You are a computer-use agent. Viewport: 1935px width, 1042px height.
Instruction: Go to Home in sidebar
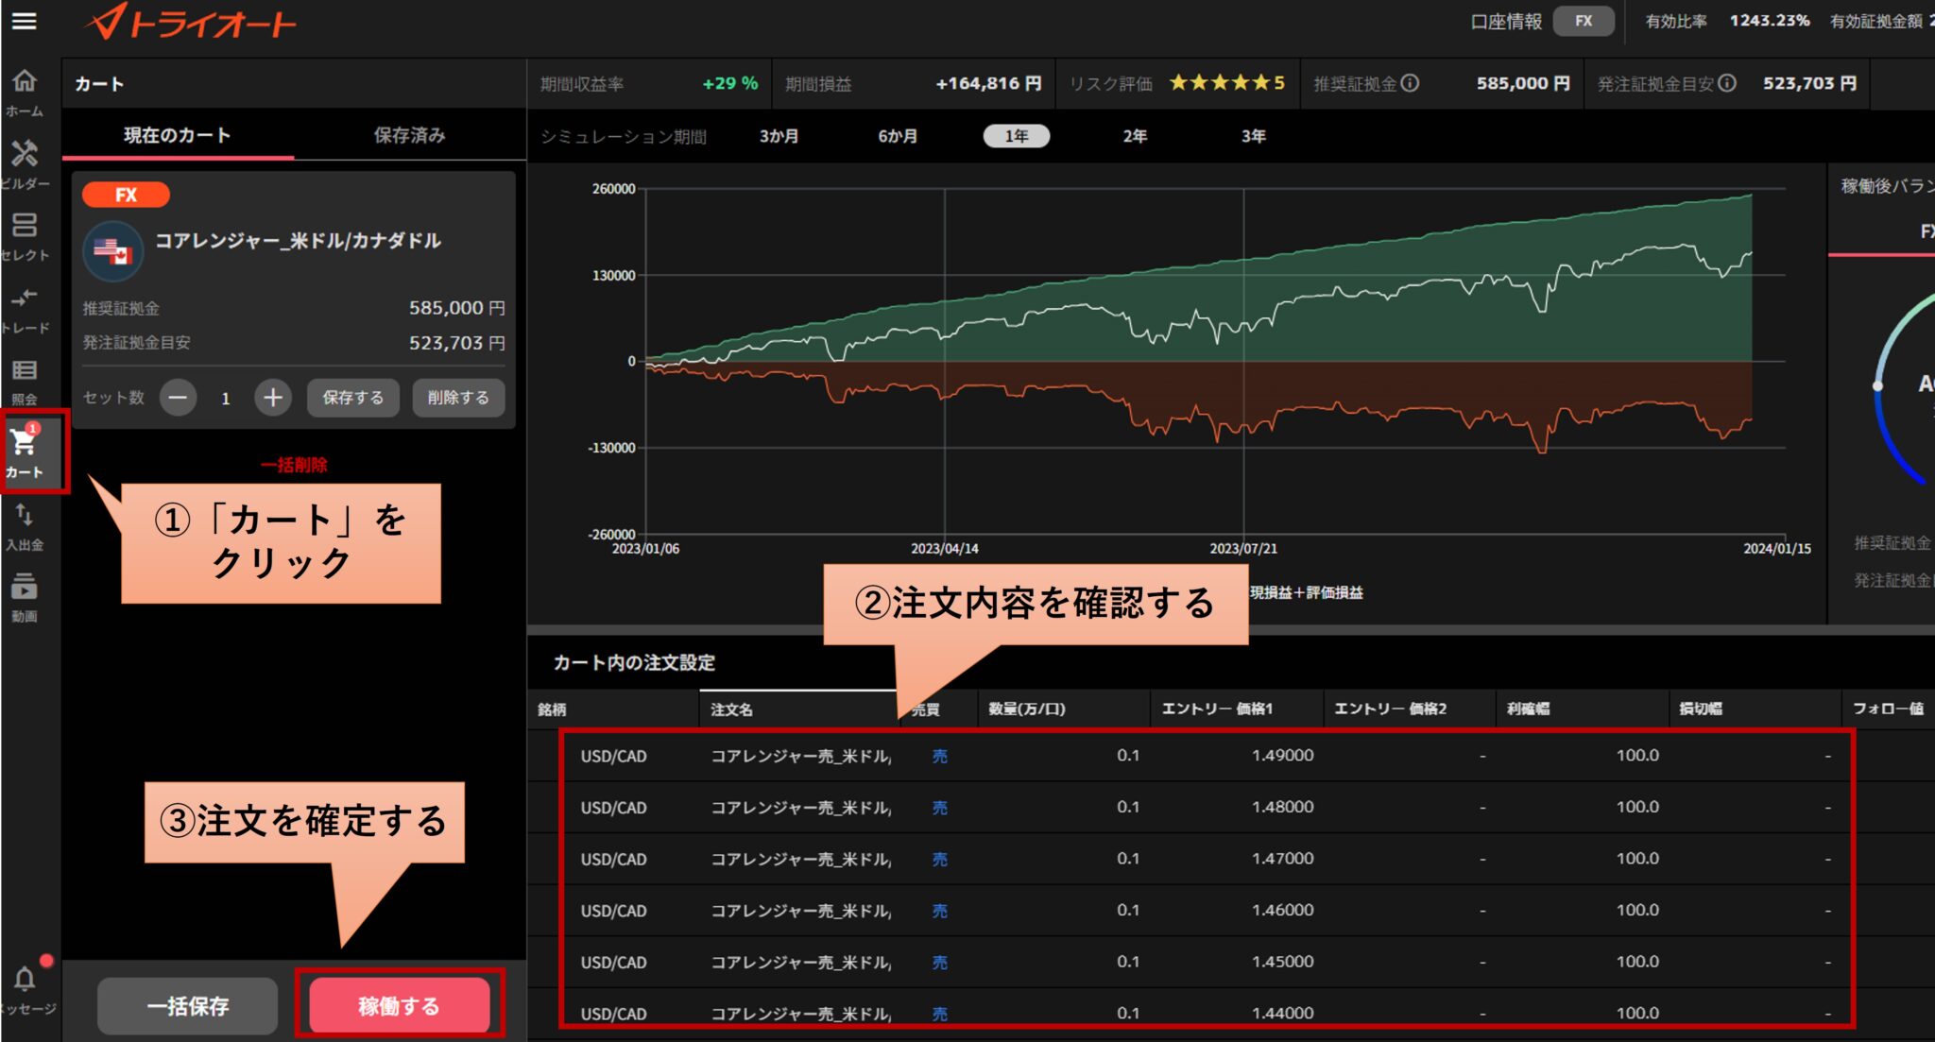(x=25, y=92)
